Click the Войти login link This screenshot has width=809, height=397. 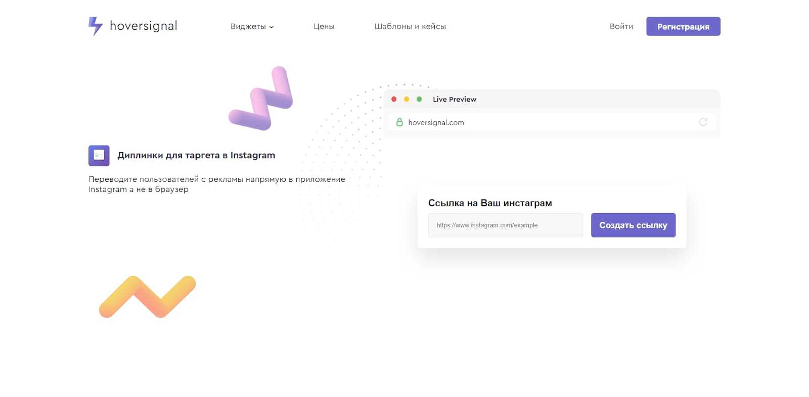pos(621,27)
